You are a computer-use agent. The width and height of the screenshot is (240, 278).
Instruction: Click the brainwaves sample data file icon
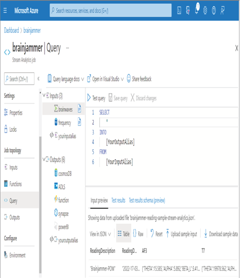point(79,109)
